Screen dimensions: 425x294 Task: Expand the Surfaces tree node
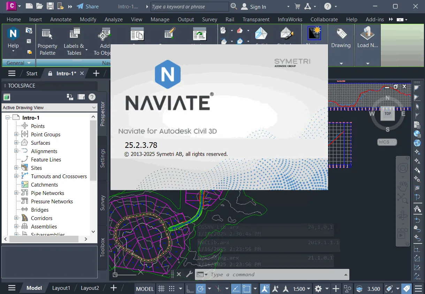tap(16, 143)
